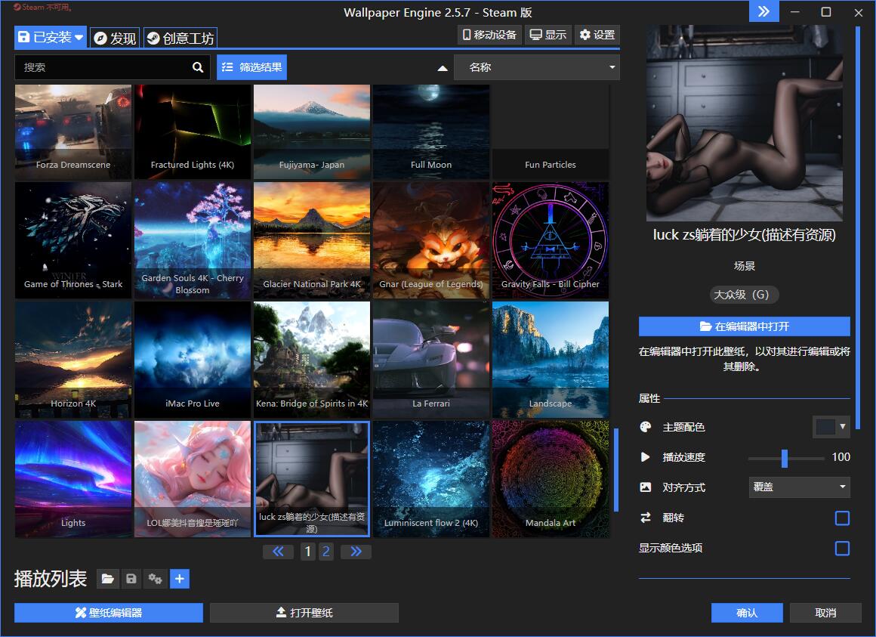
Task: Toggle ascending sort order arrow
Action: pos(443,68)
